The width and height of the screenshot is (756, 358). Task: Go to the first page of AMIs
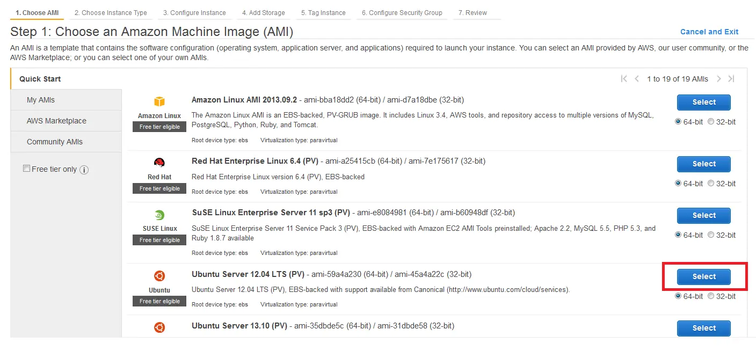[x=624, y=79]
